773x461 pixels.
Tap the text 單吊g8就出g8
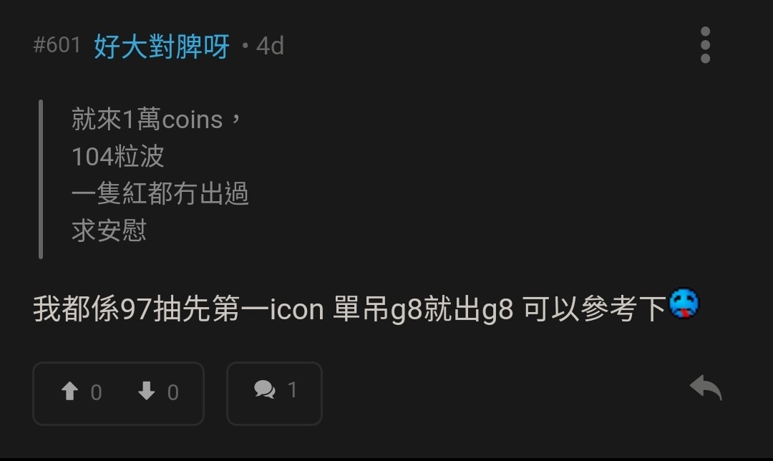[423, 309]
